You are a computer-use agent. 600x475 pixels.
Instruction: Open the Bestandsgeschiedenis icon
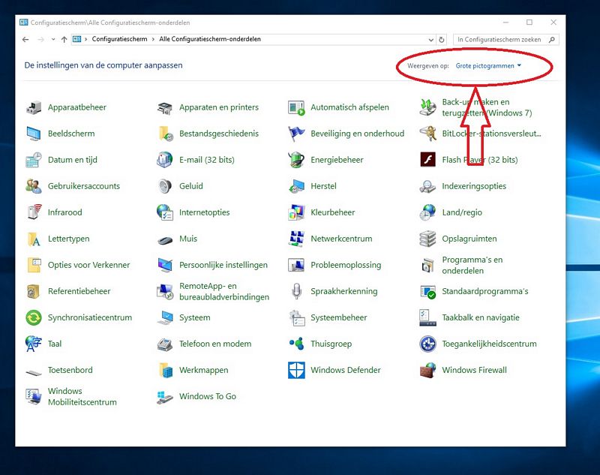click(165, 134)
